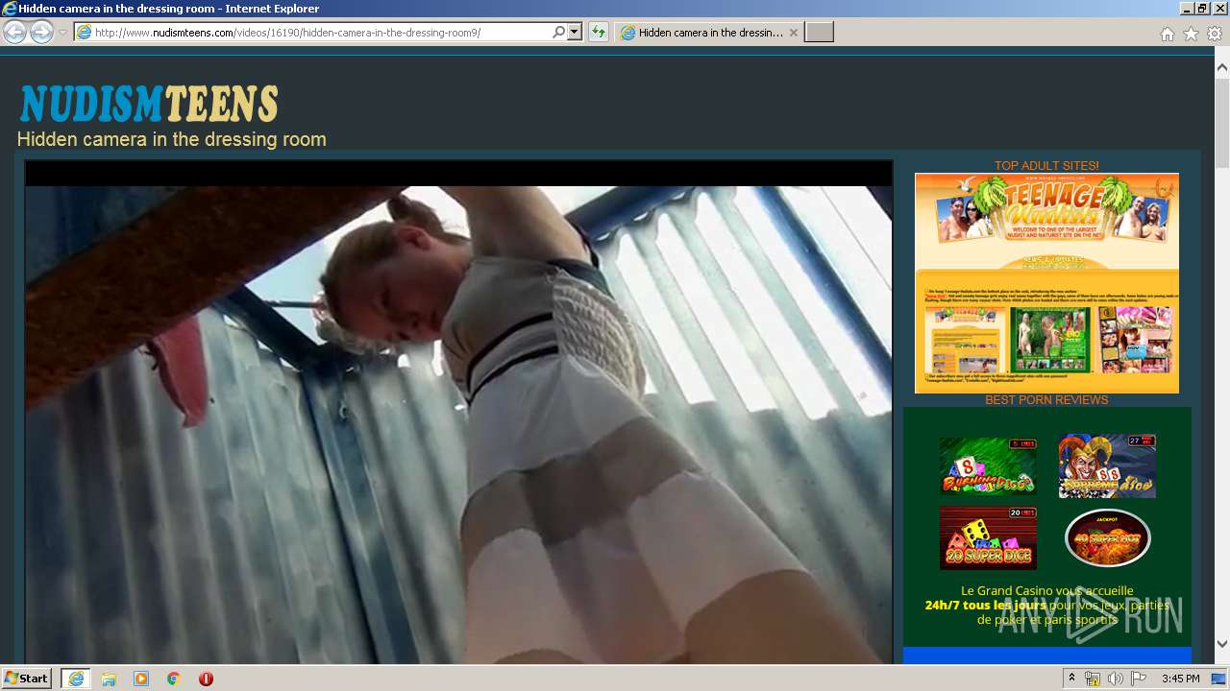Screen dimensions: 1230x691
Task: Select the open Internet Explorer tab
Action: click(709, 33)
